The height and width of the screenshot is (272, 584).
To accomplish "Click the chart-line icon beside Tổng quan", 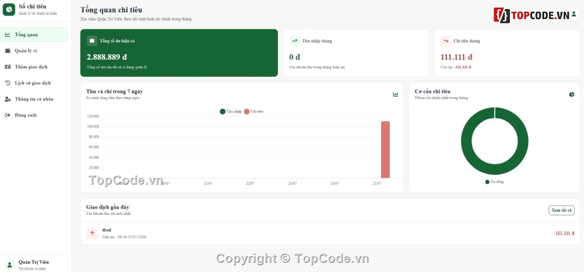I will pos(7,34).
